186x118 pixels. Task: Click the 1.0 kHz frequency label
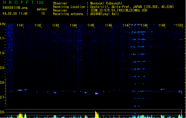click(x=2, y=53)
